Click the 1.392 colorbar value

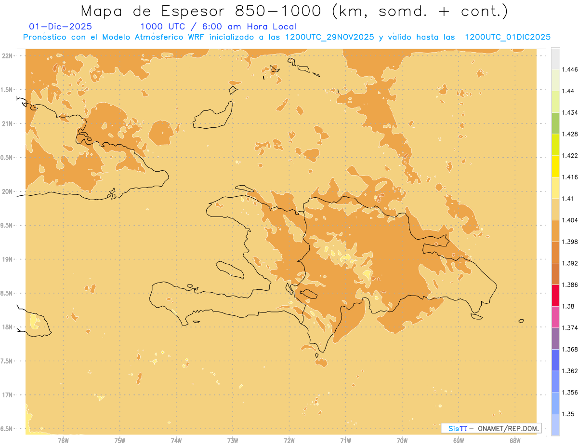(x=570, y=263)
